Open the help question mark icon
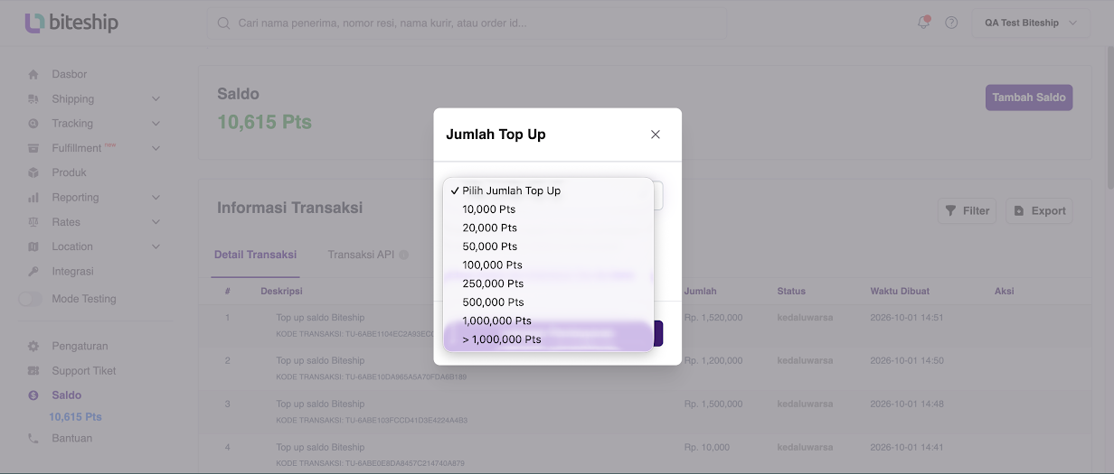 tap(951, 23)
